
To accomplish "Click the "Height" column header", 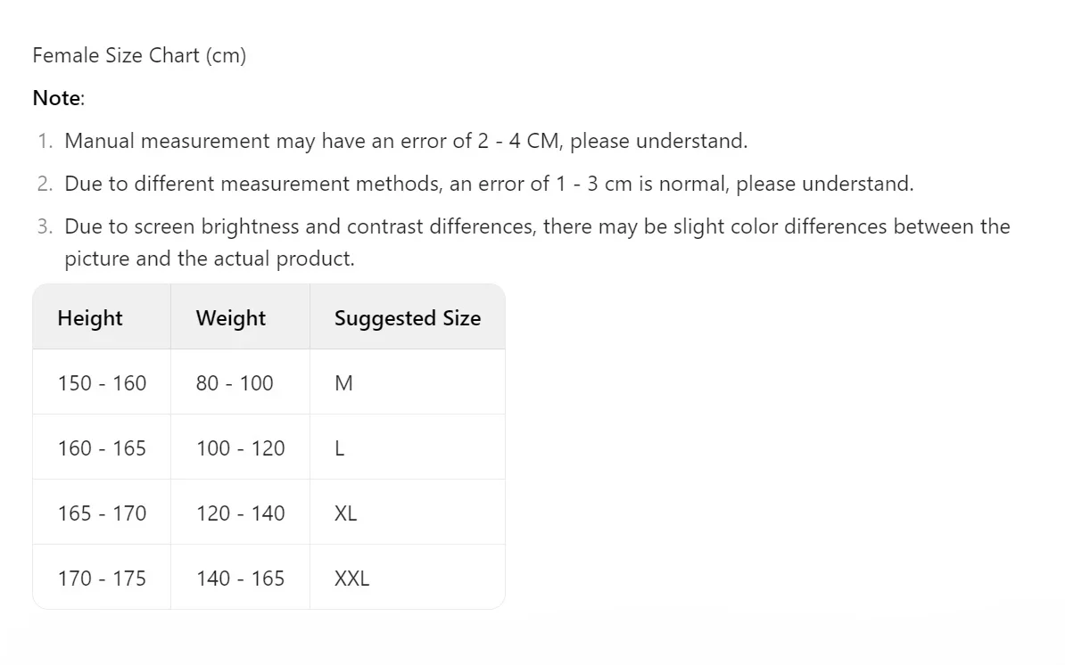I will [x=90, y=318].
